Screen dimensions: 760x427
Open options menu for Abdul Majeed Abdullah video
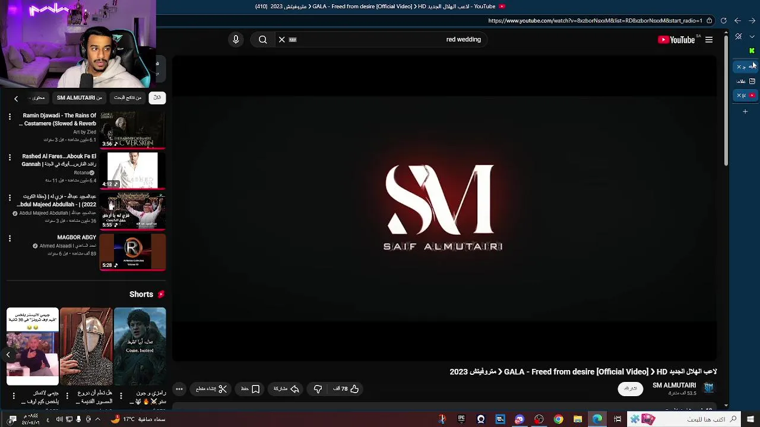click(9, 197)
